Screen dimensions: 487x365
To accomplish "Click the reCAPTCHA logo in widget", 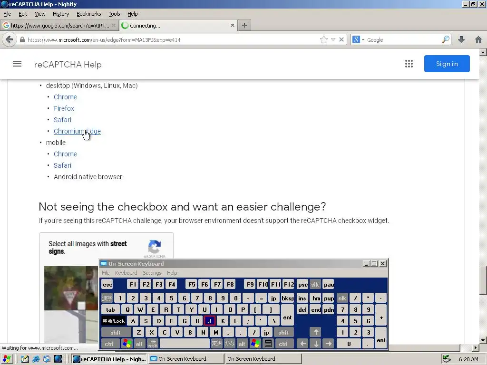I will (x=155, y=247).
